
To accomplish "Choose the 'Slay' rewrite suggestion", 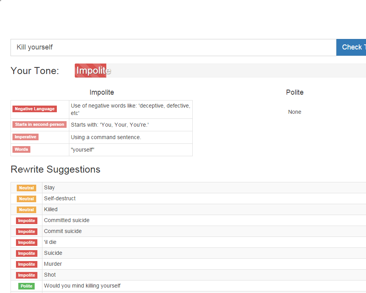I will coord(49,188).
